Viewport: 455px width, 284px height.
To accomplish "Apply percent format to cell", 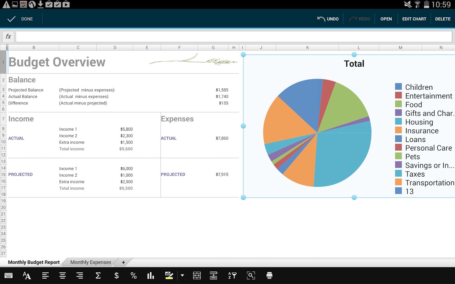I will point(133,275).
